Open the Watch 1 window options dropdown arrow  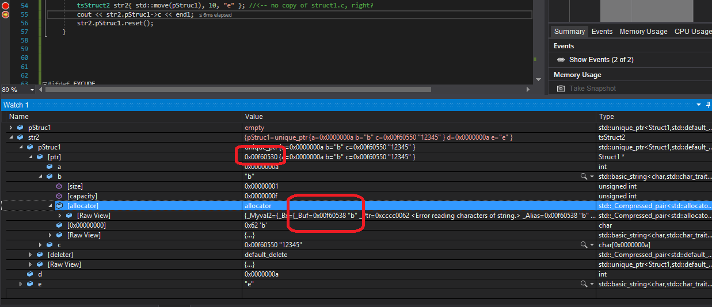pos(699,105)
